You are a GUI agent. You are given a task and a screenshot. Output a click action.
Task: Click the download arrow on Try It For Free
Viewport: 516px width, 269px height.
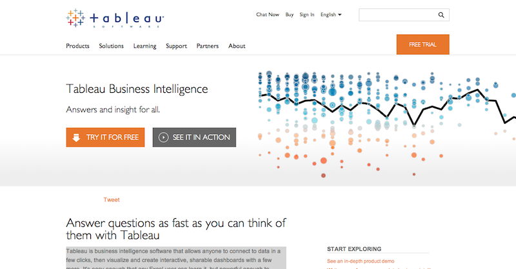pos(76,137)
